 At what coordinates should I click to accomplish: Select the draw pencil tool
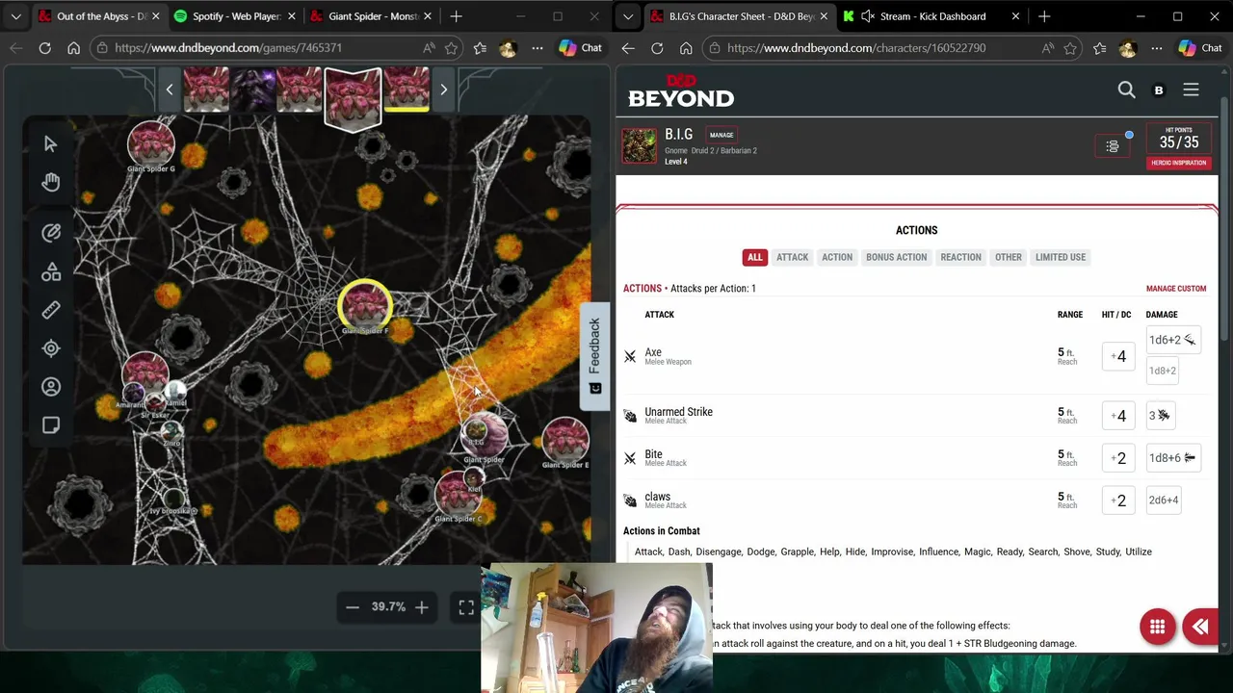point(51,233)
